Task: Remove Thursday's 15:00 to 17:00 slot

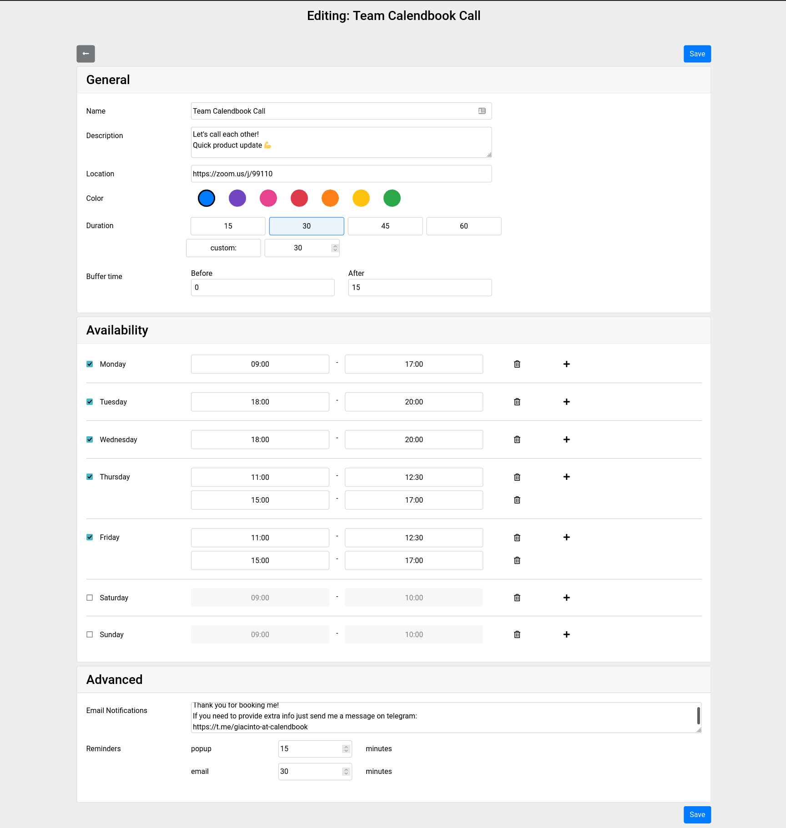Action: tap(517, 500)
